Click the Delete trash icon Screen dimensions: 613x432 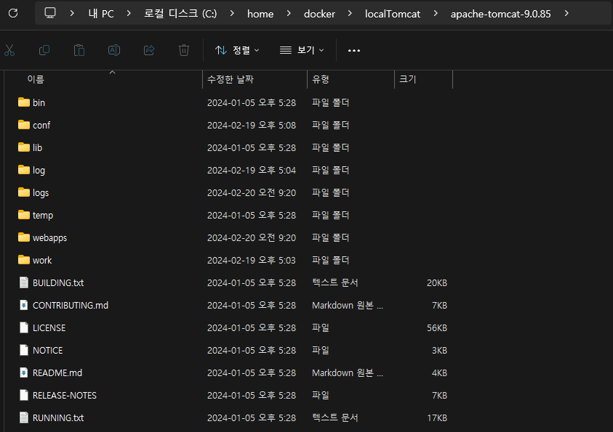184,50
